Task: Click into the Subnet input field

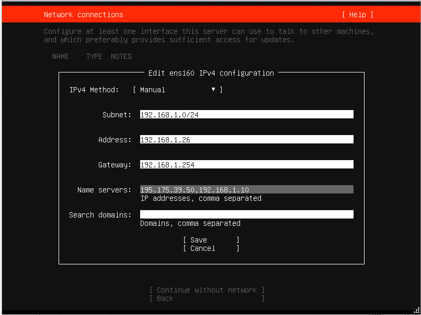Action: [246, 115]
